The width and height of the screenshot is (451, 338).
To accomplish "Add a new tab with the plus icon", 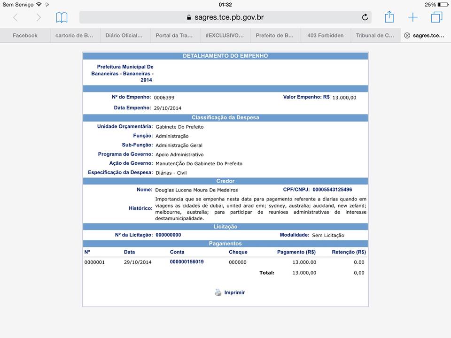I will click(x=413, y=17).
